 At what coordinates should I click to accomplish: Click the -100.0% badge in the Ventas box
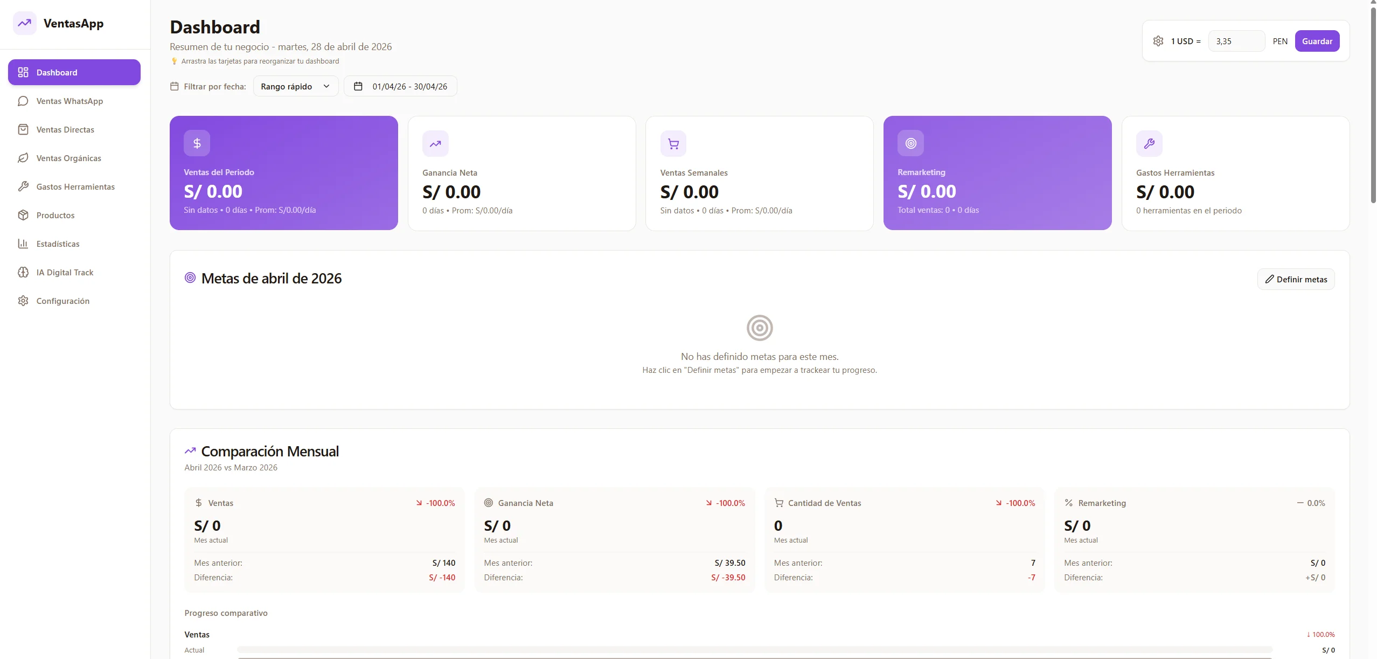click(435, 503)
